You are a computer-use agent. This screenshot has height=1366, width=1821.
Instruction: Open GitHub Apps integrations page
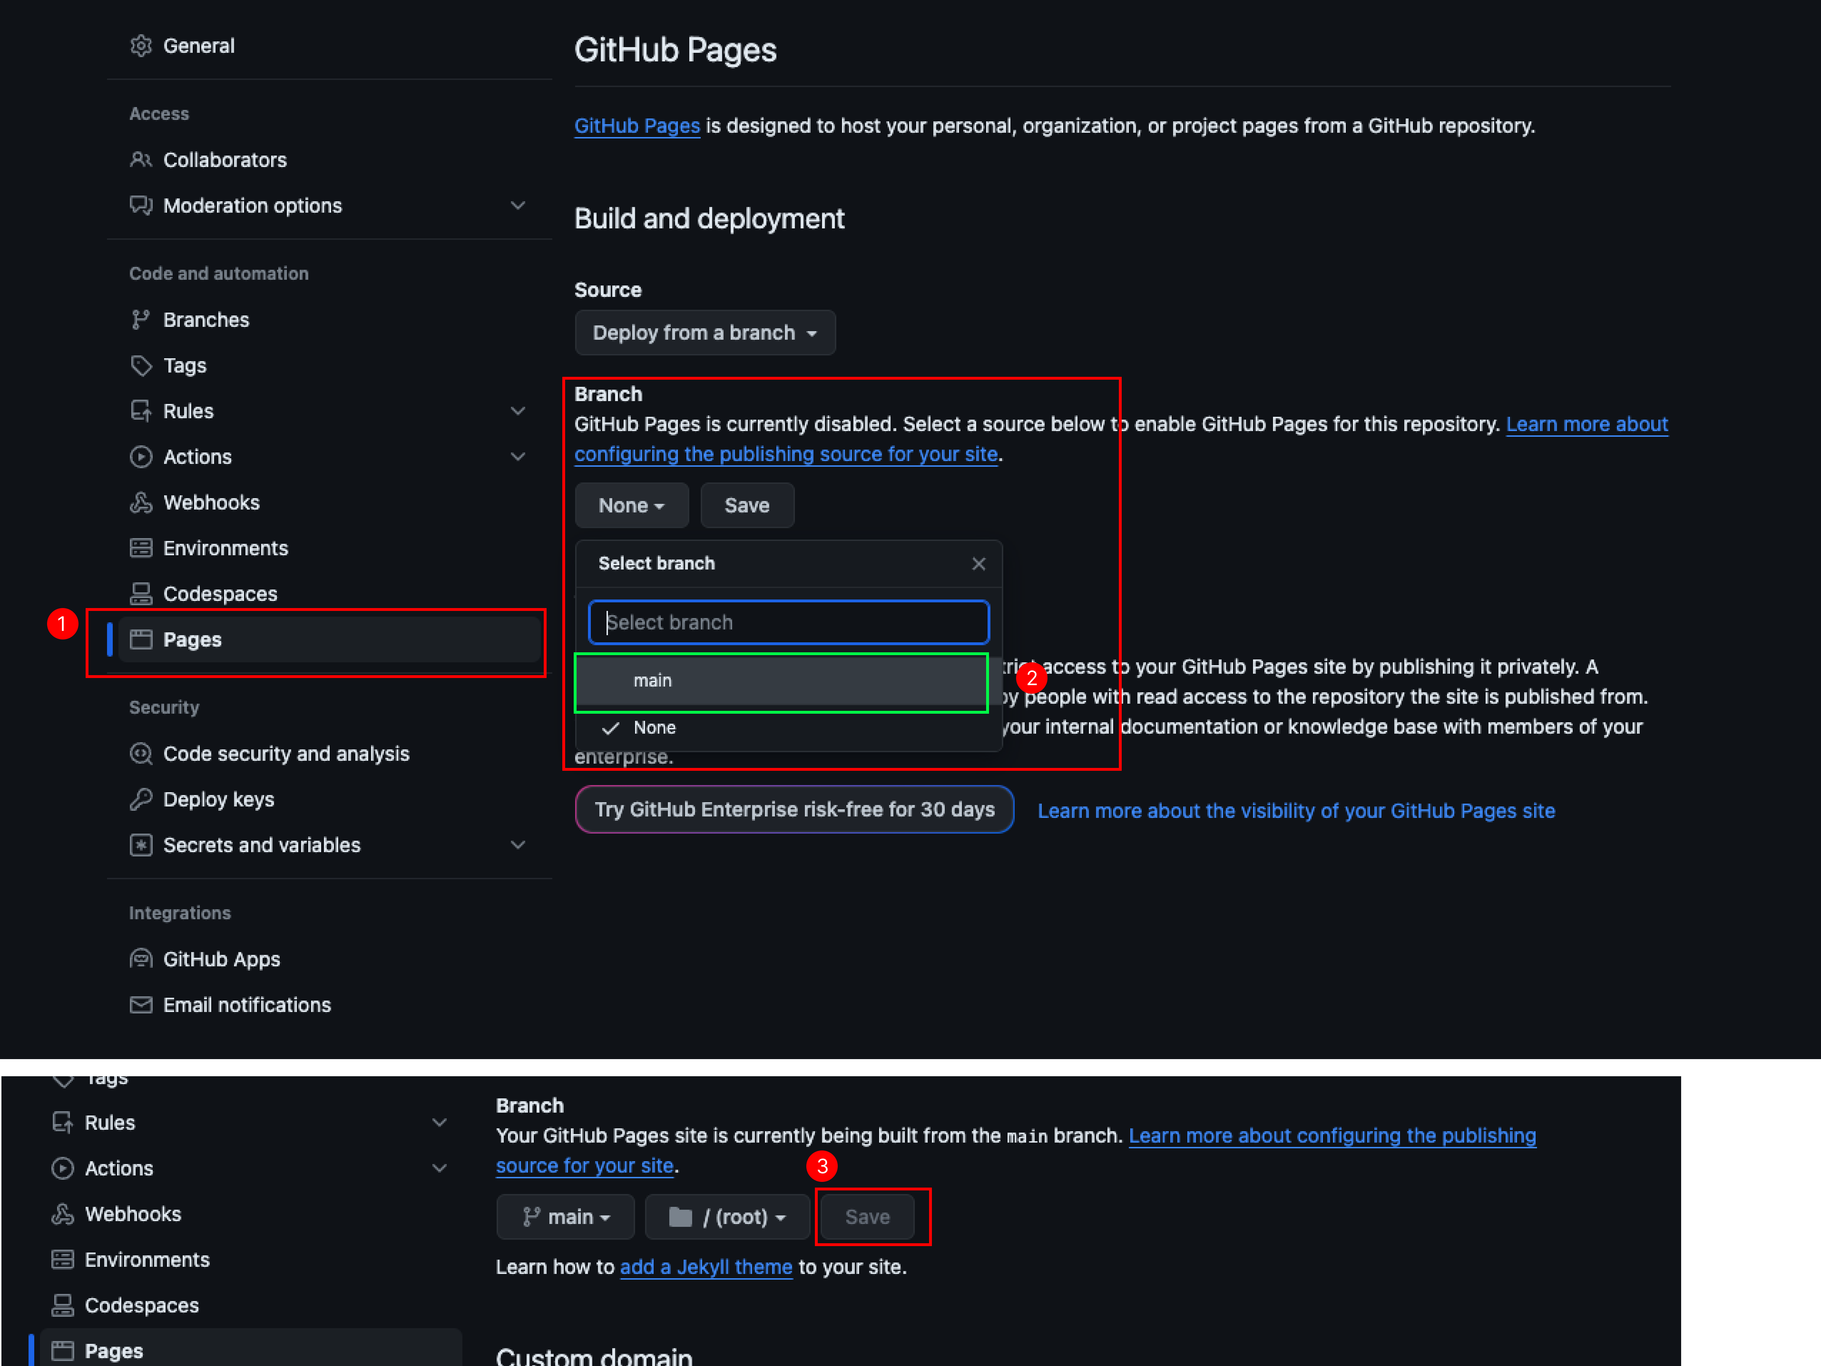(222, 959)
